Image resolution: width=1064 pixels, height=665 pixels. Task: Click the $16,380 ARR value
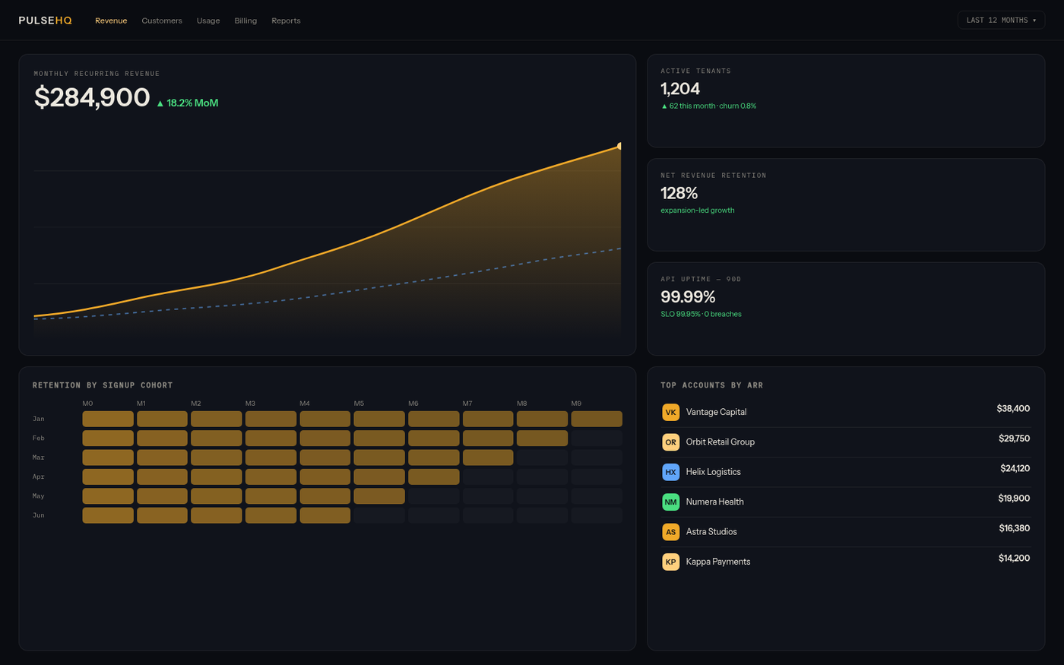point(1015,528)
